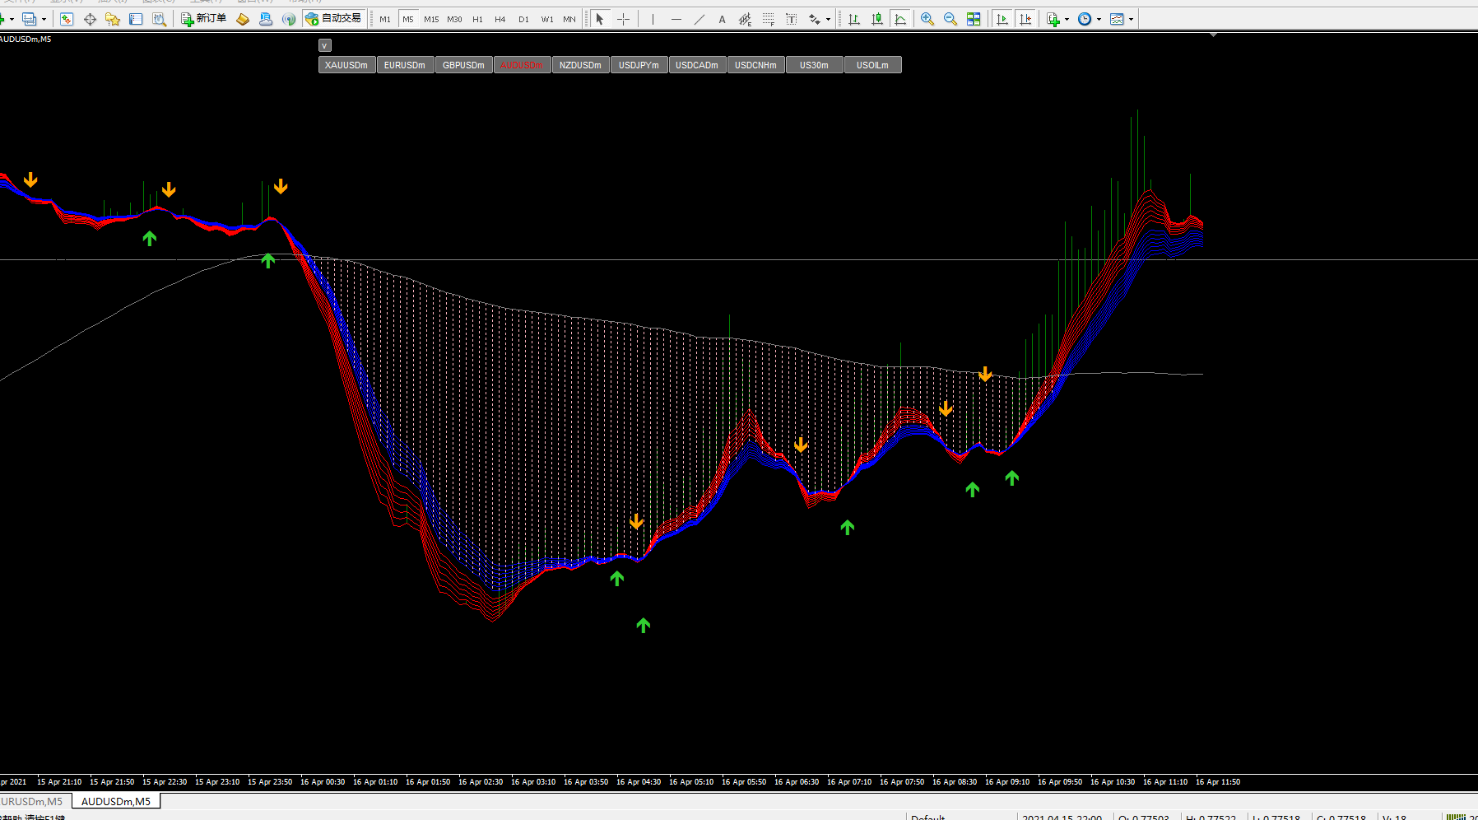Image resolution: width=1478 pixels, height=820 pixels.
Task: Switch chart to H1 timeframe
Action: tap(477, 19)
